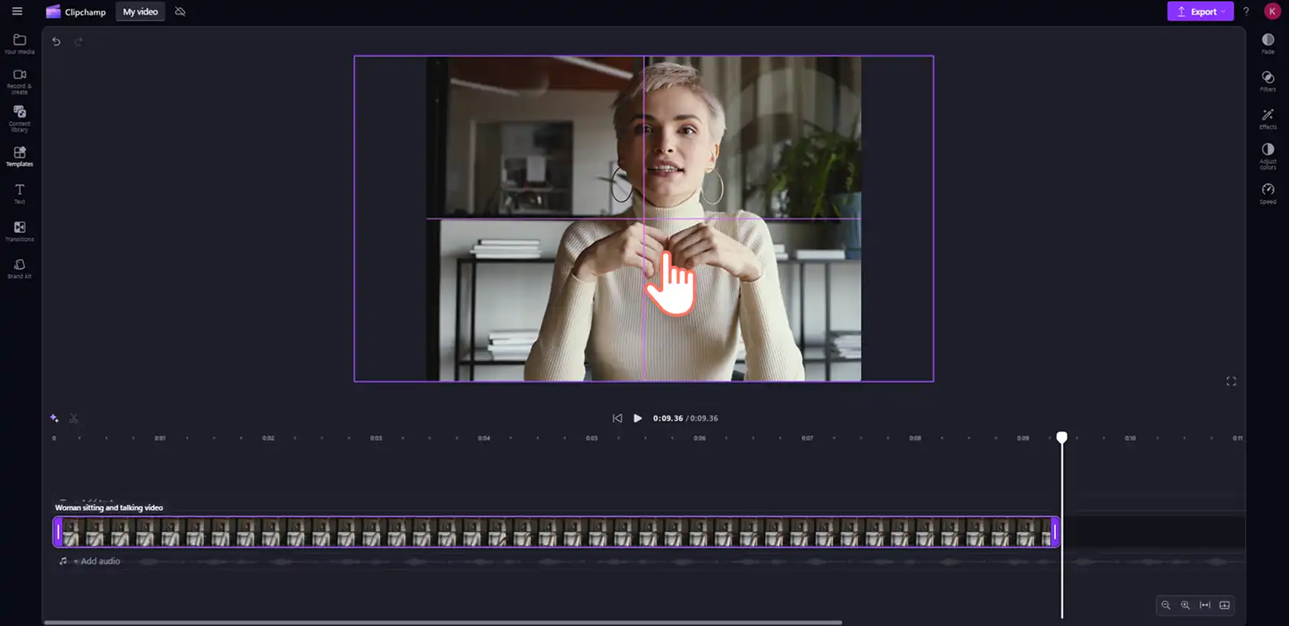This screenshot has width=1289, height=626.
Task: Open the Filters panel on right
Action: click(1268, 81)
